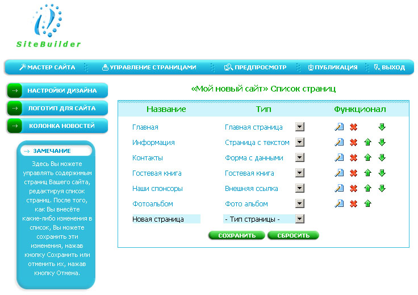This screenshot has height=295, width=418.
Task: Open Колонка новостей section
Action: (57, 126)
